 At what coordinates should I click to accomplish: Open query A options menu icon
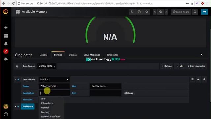pyautogui.click(x=192, y=79)
